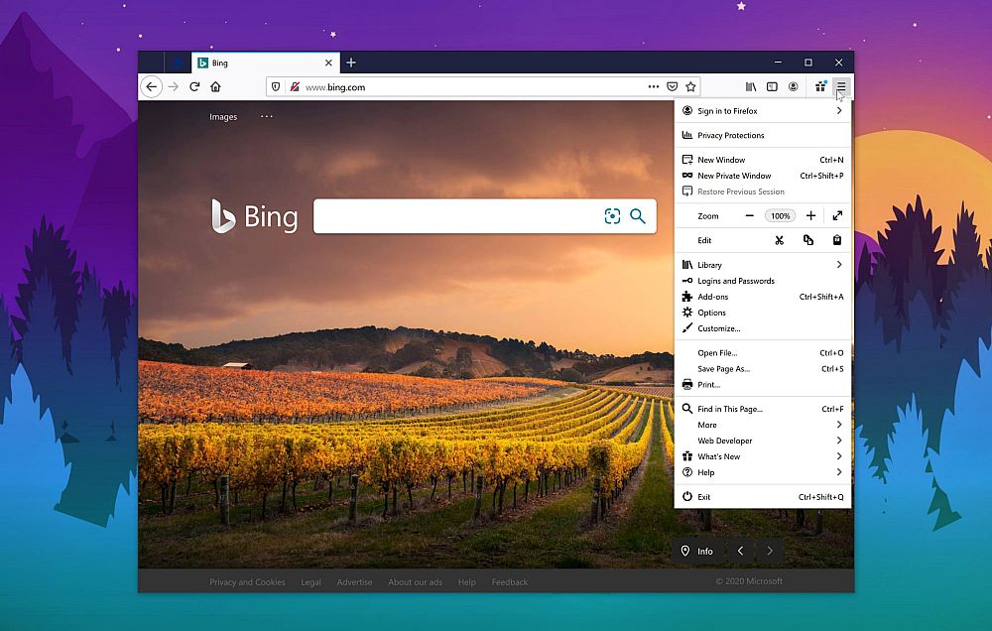Click the Save to Pocket icon

pyautogui.click(x=672, y=87)
